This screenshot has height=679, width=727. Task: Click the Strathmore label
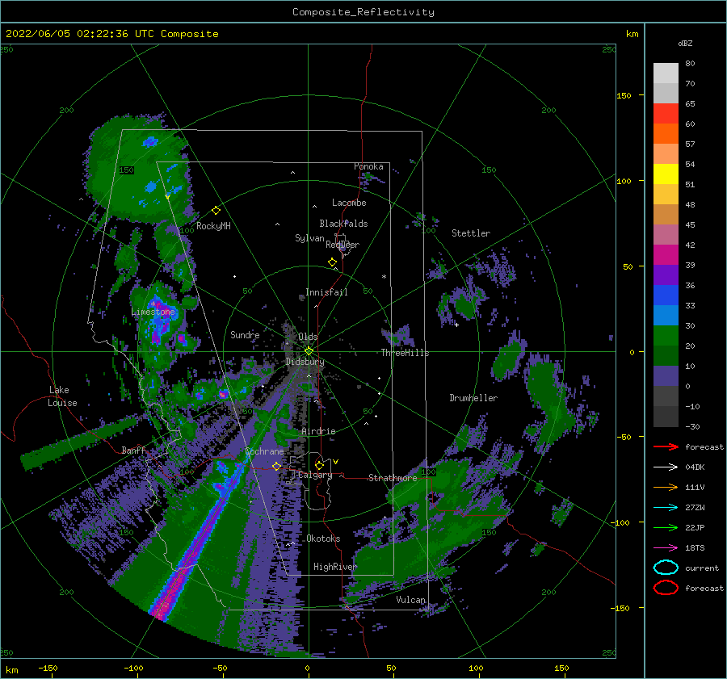(393, 477)
